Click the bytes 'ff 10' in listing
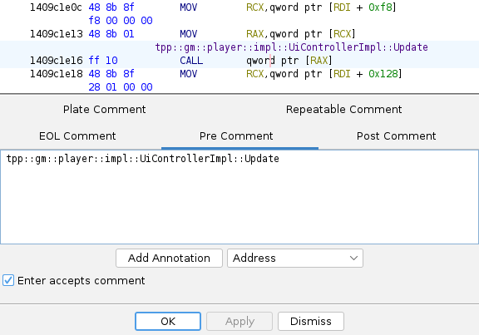This screenshot has width=479, height=335. coord(103,61)
